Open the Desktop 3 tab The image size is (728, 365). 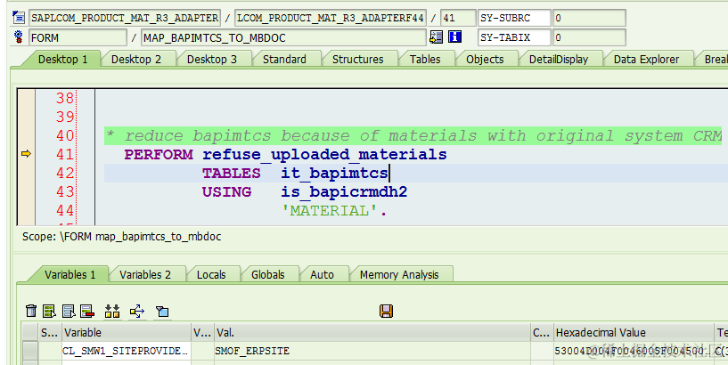(x=212, y=60)
